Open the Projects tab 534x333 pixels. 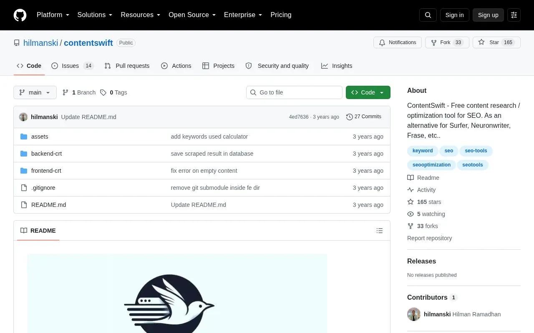pyautogui.click(x=218, y=66)
